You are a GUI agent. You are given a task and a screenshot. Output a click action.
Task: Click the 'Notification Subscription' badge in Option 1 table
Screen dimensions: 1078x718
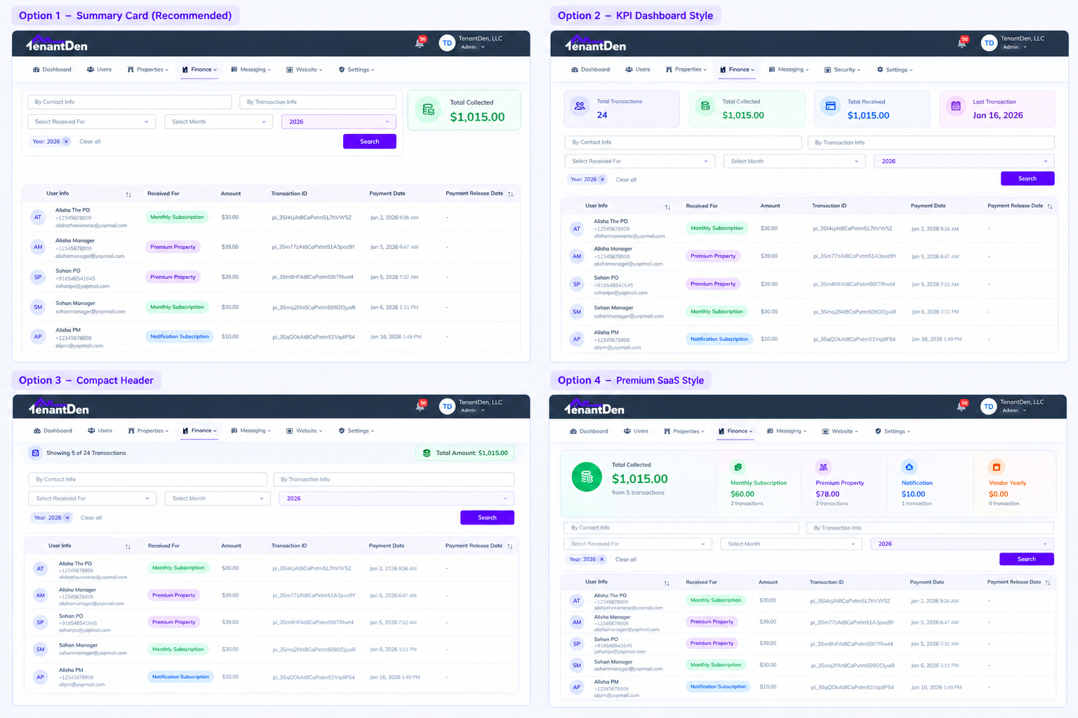(180, 337)
